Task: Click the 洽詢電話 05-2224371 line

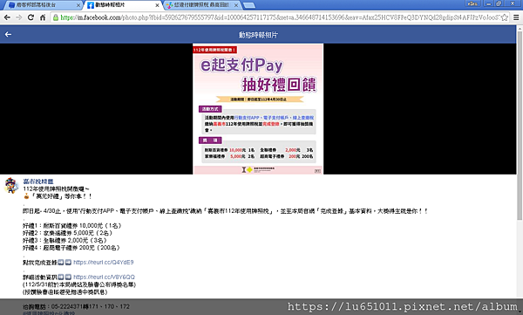Action: click(x=76, y=306)
